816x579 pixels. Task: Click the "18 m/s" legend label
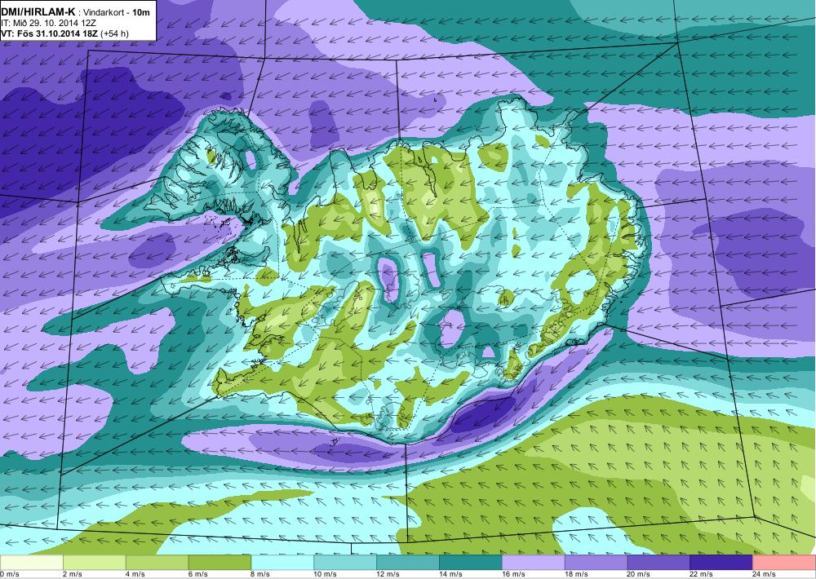[x=577, y=574]
